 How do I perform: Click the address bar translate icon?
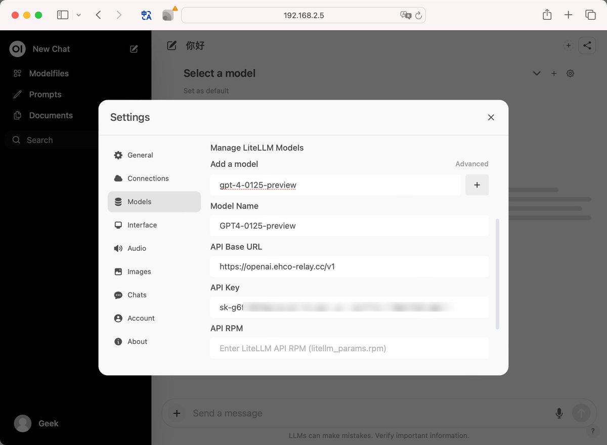pyautogui.click(x=406, y=15)
